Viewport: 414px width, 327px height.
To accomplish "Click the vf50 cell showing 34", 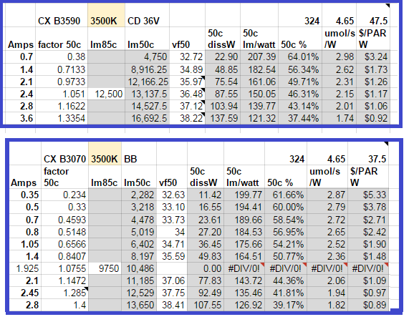I will click(172, 232).
